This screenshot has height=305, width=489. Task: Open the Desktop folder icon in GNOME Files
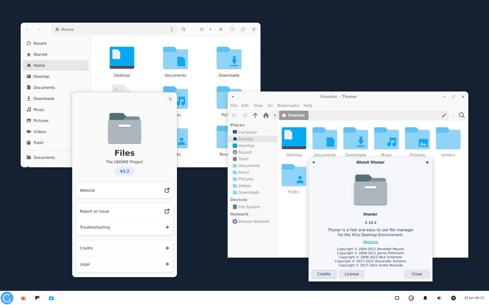point(122,58)
